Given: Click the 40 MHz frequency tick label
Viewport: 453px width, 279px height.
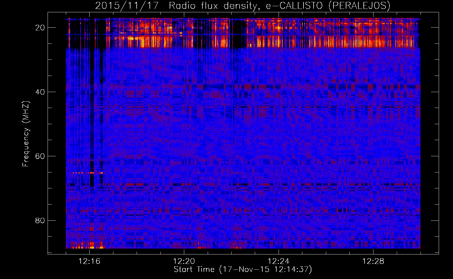Looking at the screenshot, I should tap(40, 92).
